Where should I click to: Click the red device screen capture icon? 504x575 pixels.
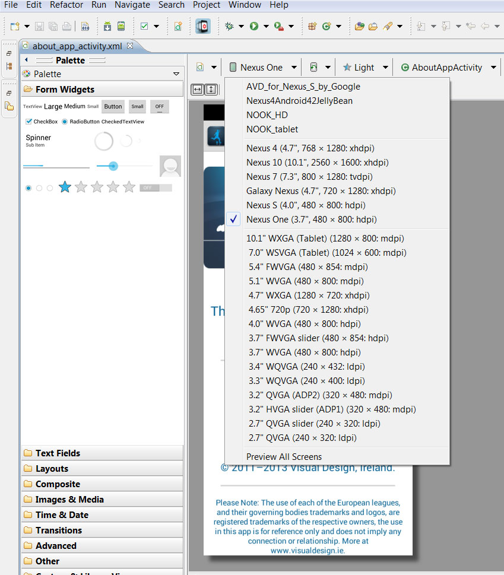pyautogui.click(x=203, y=26)
